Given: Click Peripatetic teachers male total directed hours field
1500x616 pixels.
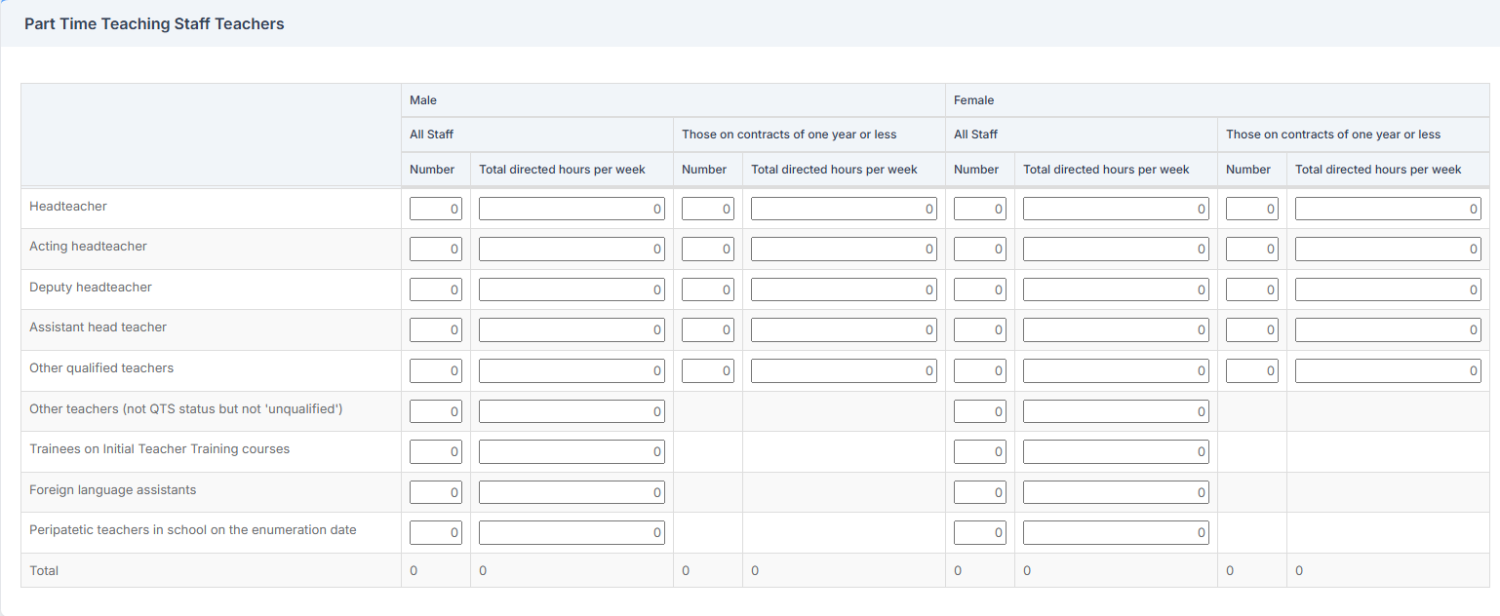Looking at the screenshot, I should coord(572,532).
